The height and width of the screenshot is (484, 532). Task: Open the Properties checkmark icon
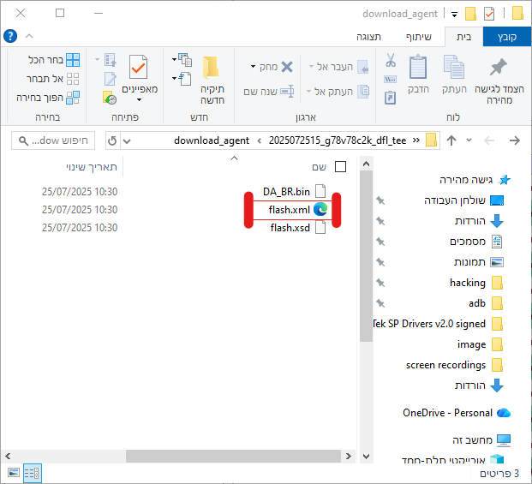pyautogui.click(x=139, y=67)
